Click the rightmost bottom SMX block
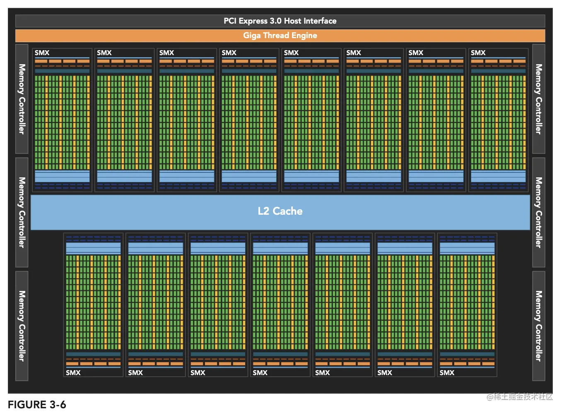 point(467,305)
